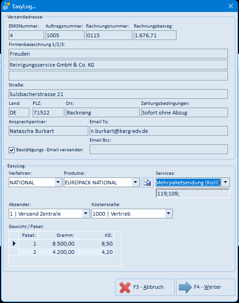The width and height of the screenshot is (239, 303).
Task: Click the red X Abbruch icon
Action: coord(125,287)
